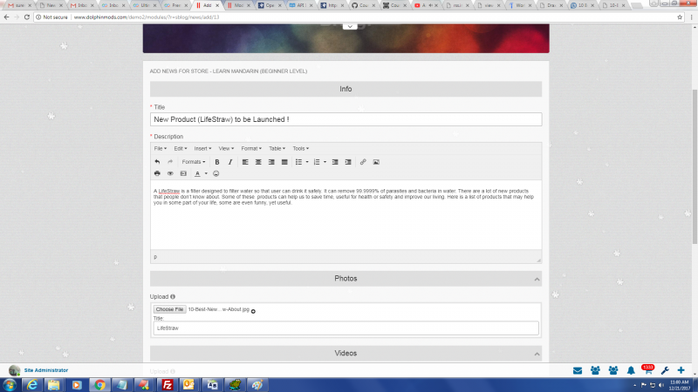Click into the news Title field
The width and height of the screenshot is (698, 392).
click(x=346, y=119)
